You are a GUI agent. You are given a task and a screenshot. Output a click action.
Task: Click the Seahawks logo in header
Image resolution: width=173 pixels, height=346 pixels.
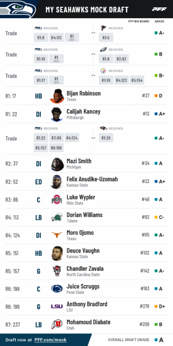click(x=18, y=9)
